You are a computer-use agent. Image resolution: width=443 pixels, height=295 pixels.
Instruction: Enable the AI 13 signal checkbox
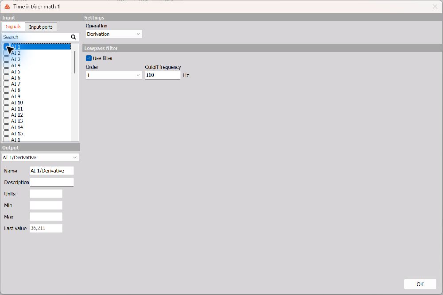click(x=6, y=121)
